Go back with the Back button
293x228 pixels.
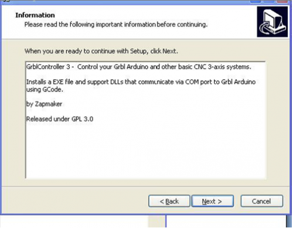pyautogui.click(x=169, y=201)
